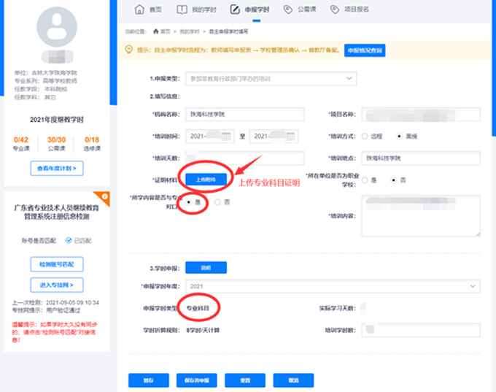Click the orange corner badge on detection panel
The image size is (496, 392).
pyautogui.click(x=104, y=197)
